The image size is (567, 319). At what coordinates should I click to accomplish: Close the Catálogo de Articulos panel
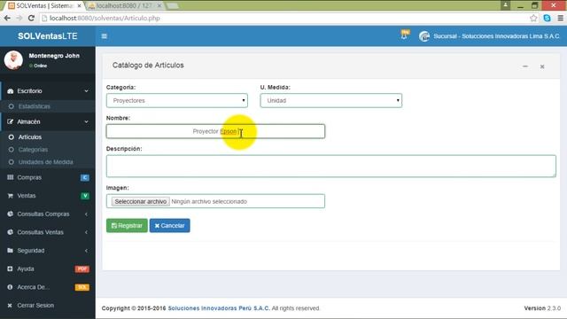[542, 66]
